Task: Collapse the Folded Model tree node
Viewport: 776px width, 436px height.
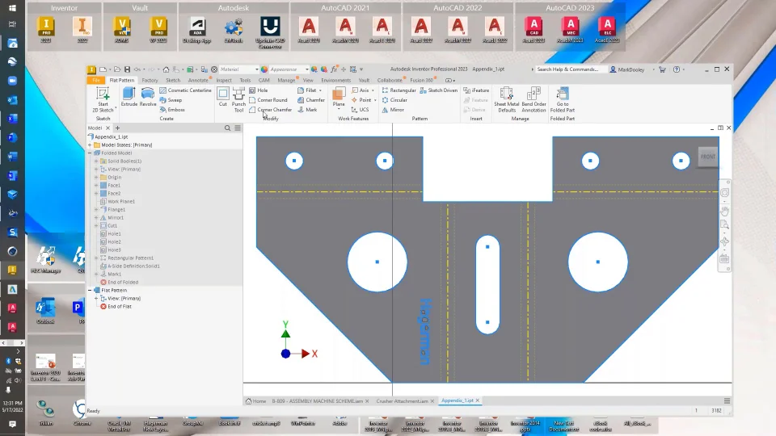Action: coord(91,153)
